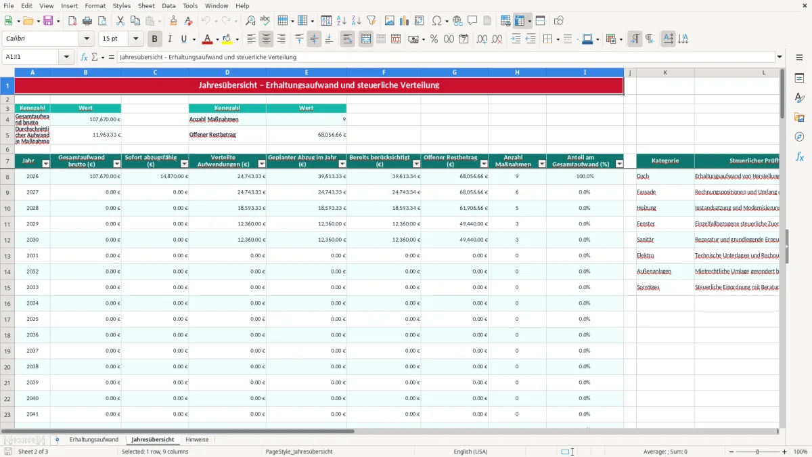Insert Special Character omega icon
Screen dimensions: 812x457
pyautogui.click(x=436, y=21)
